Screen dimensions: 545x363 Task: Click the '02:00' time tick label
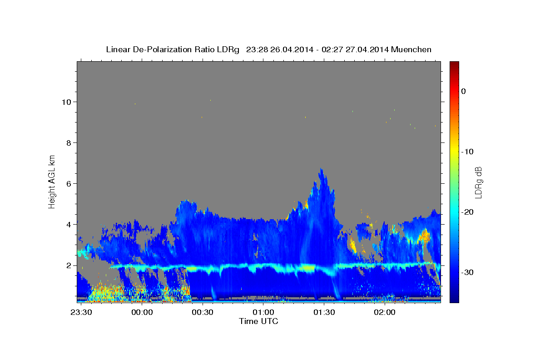pyautogui.click(x=384, y=313)
